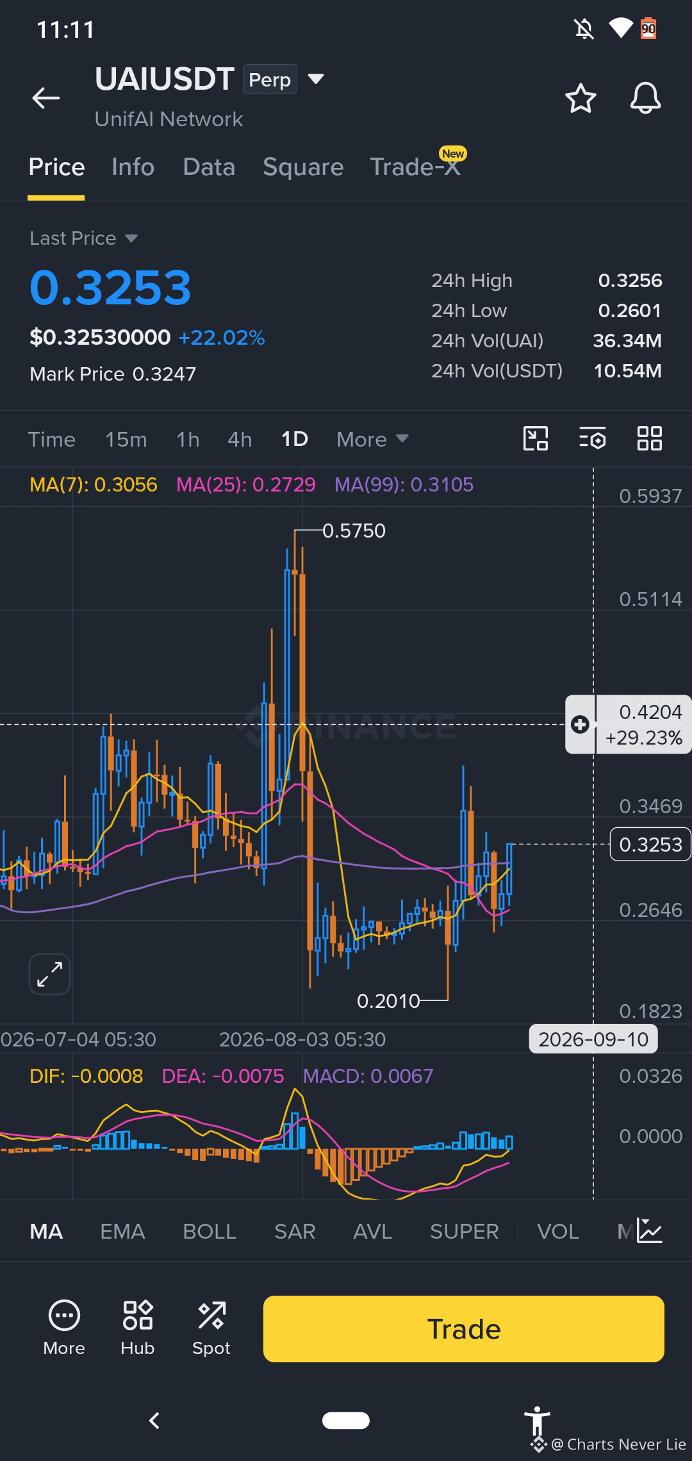Toggle the SAR indicator
The width and height of the screenshot is (692, 1461).
click(x=295, y=1232)
